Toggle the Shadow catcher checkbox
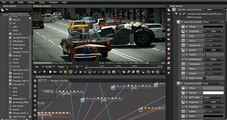227x120 pixels. [204, 78]
